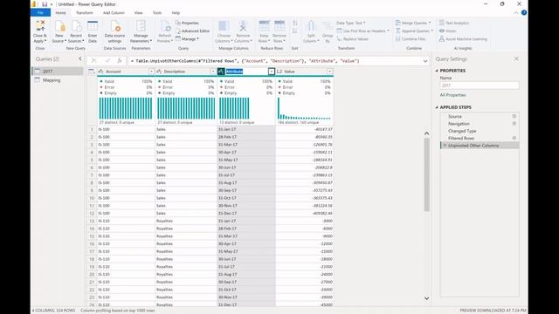Screen dimensions: 559x314
Task: Open Azure Machine Learning
Action: [x=463, y=39]
